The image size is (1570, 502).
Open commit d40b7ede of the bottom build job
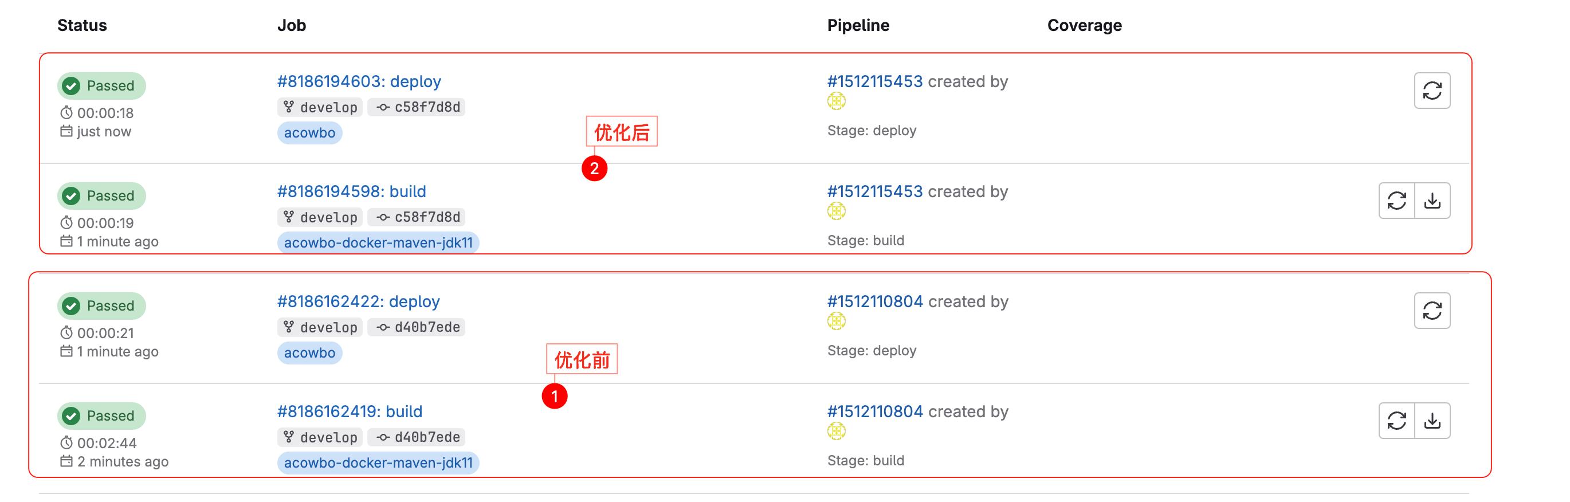[427, 437]
